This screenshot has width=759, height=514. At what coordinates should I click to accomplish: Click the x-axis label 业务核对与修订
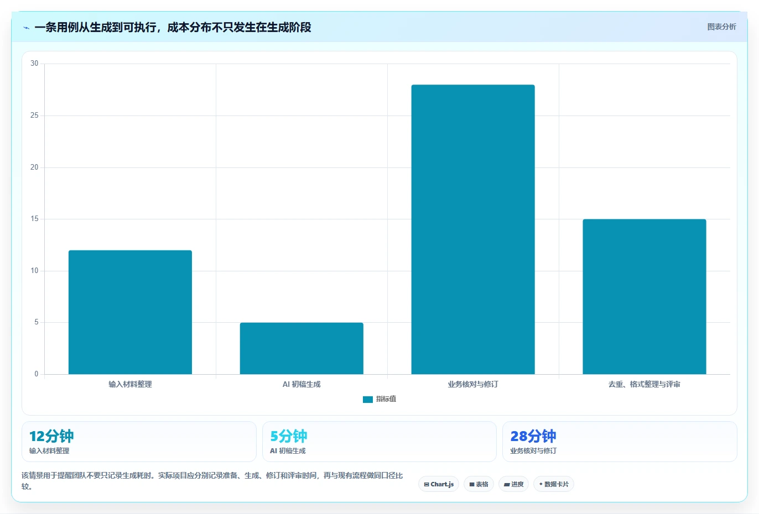(473, 384)
